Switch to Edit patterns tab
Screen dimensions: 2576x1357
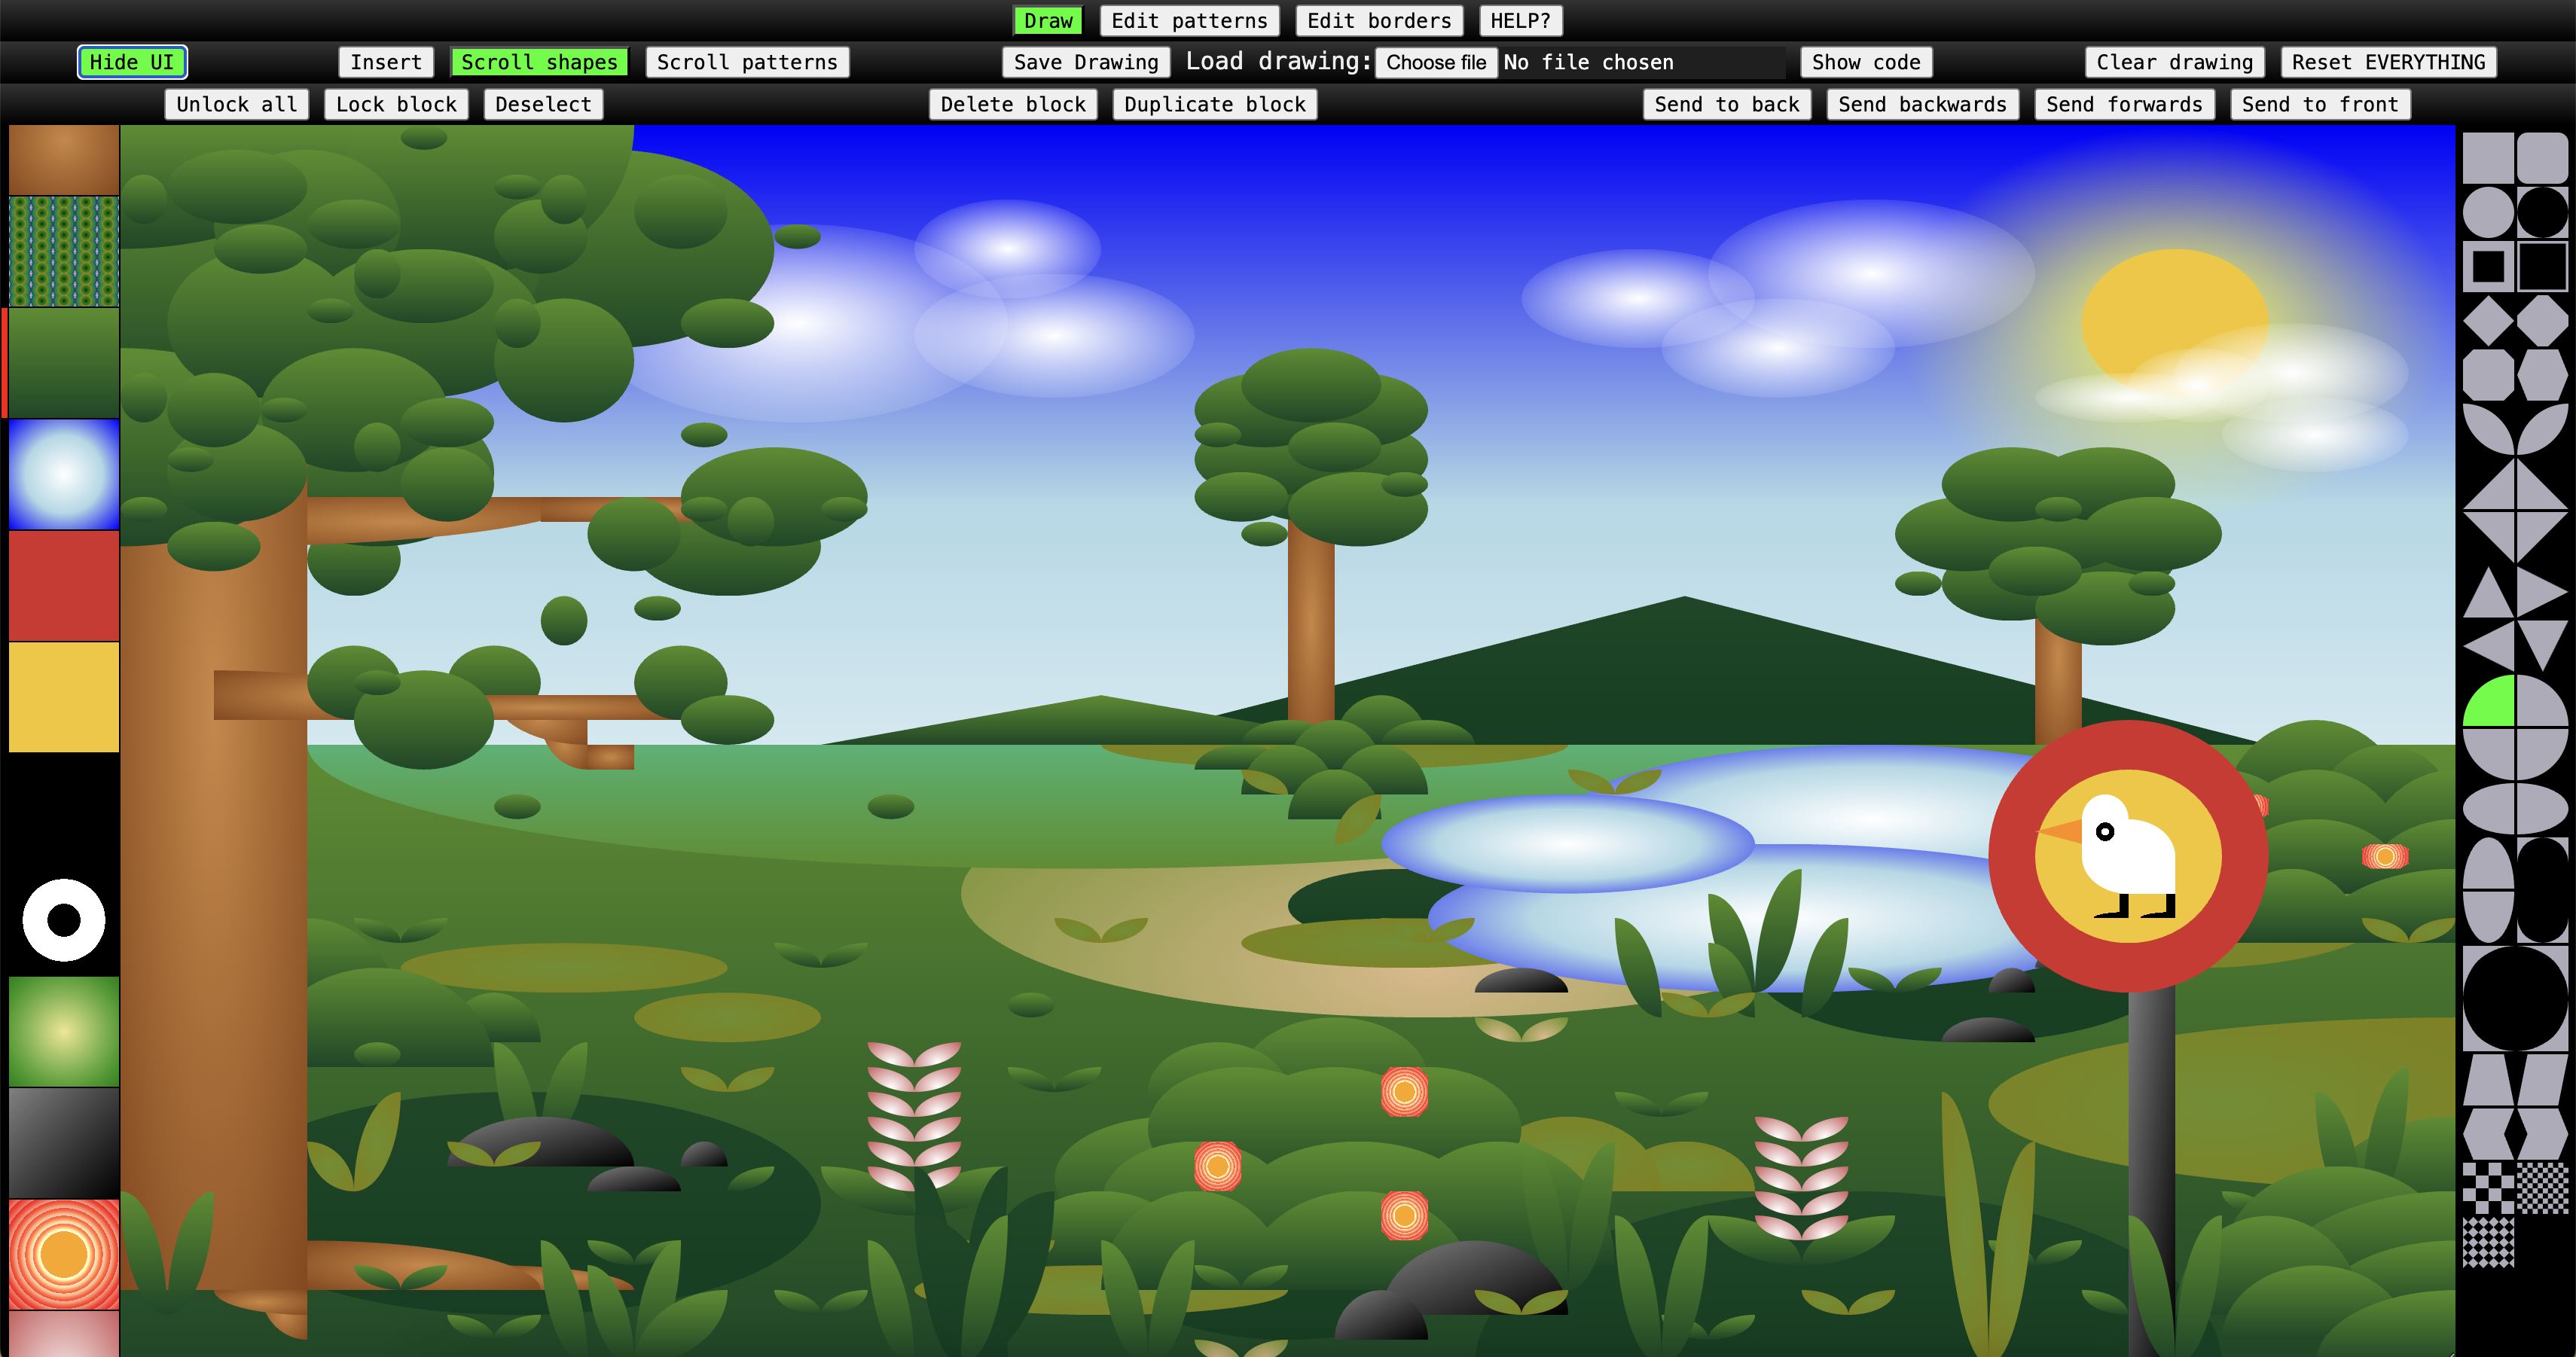pos(1189,21)
